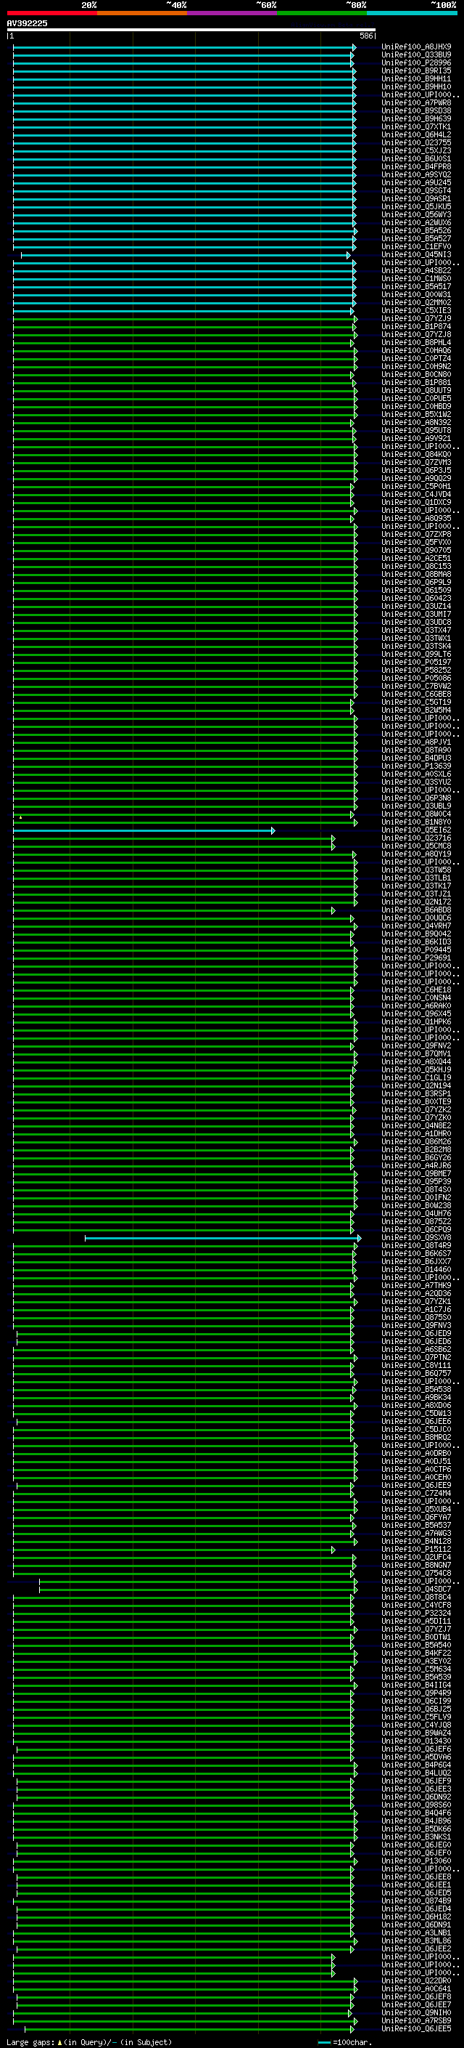This screenshot has height=2048, width=464.
Task: Select hit label UniRef100_A9U245
Action: click(416, 183)
